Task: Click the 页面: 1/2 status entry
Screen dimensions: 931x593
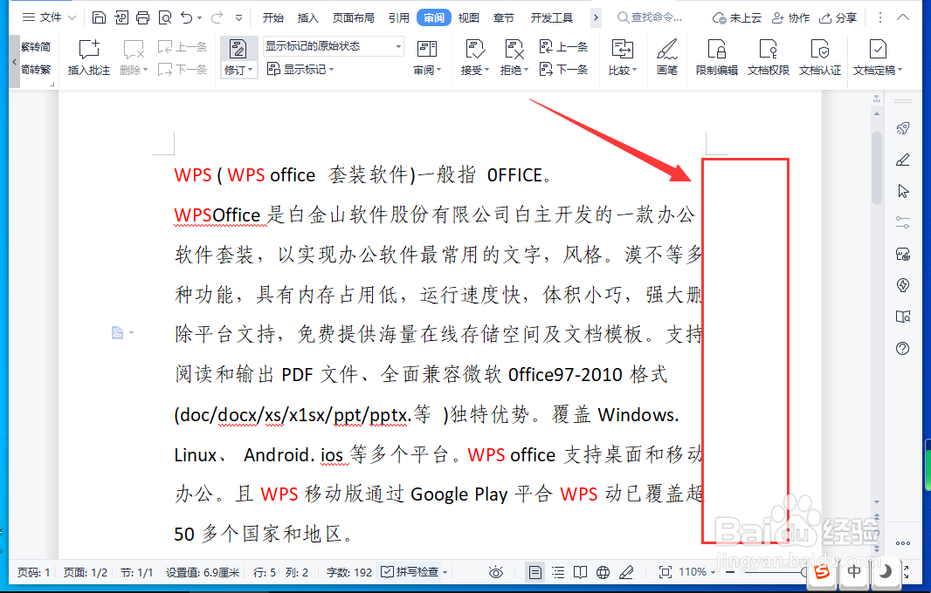Action: click(x=86, y=572)
